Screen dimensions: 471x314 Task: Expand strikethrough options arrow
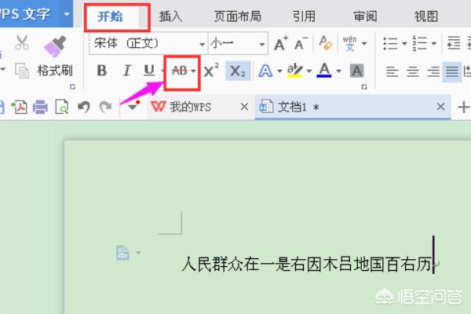[x=193, y=71]
